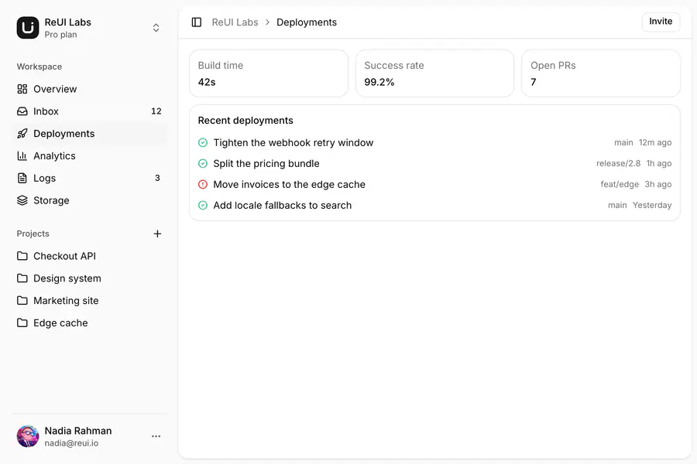Click the Analytics bar chart icon
Screen dimensions: 697x464
pos(22,156)
